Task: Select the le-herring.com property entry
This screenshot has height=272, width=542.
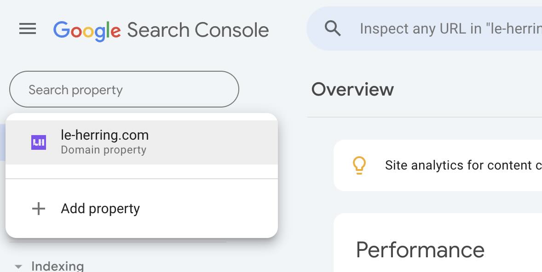Action: coord(142,142)
